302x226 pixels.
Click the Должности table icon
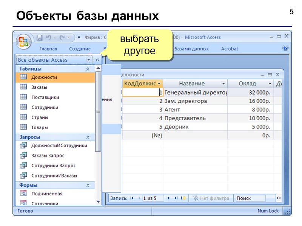[23, 77]
